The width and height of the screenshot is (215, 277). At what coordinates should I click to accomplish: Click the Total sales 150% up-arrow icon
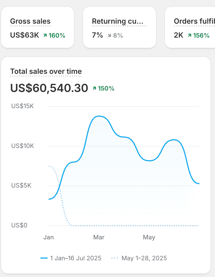pyautogui.click(x=94, y=88)
